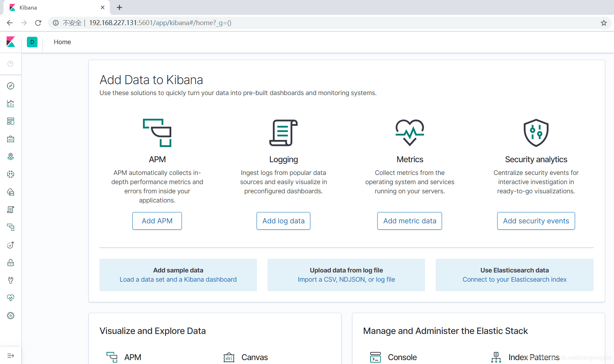Expand the side navigation with arrow icon
The image size is (614, 364).
[x=11, y=356]
